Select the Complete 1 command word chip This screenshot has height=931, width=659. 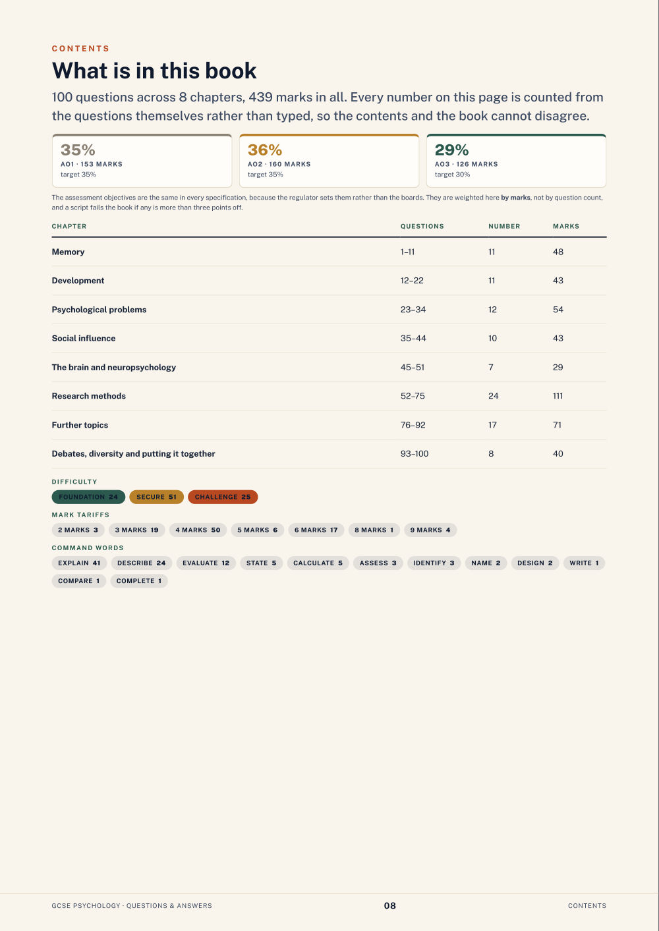click(139, 580)
